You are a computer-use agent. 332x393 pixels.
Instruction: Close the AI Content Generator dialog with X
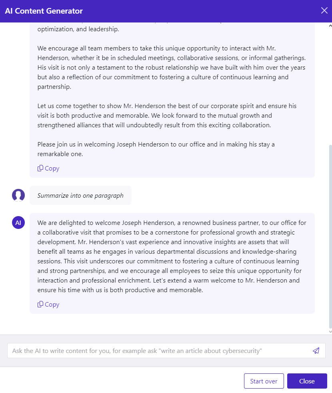[324, 10]
